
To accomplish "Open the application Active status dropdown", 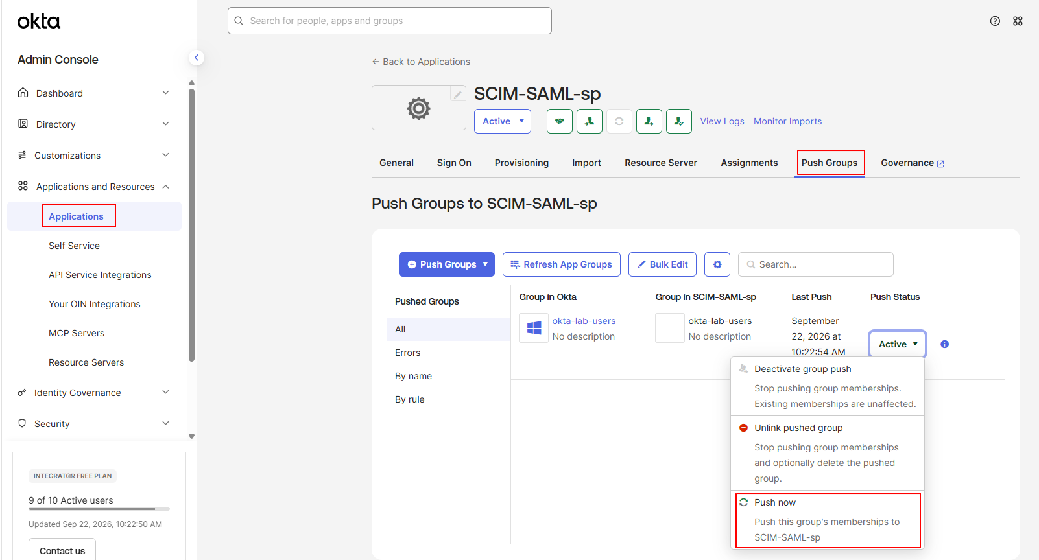I will 503,121.
